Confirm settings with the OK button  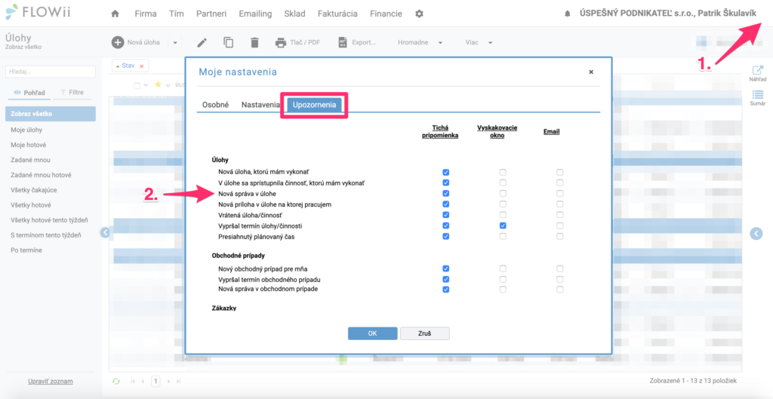pyautogui.click(x=372, y=333)
